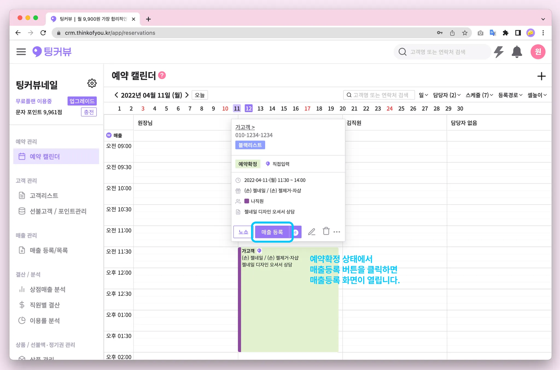This screenshot has width=560, height=370.
Task: Open the store settings gear icon
Action: tap(92, 83)
